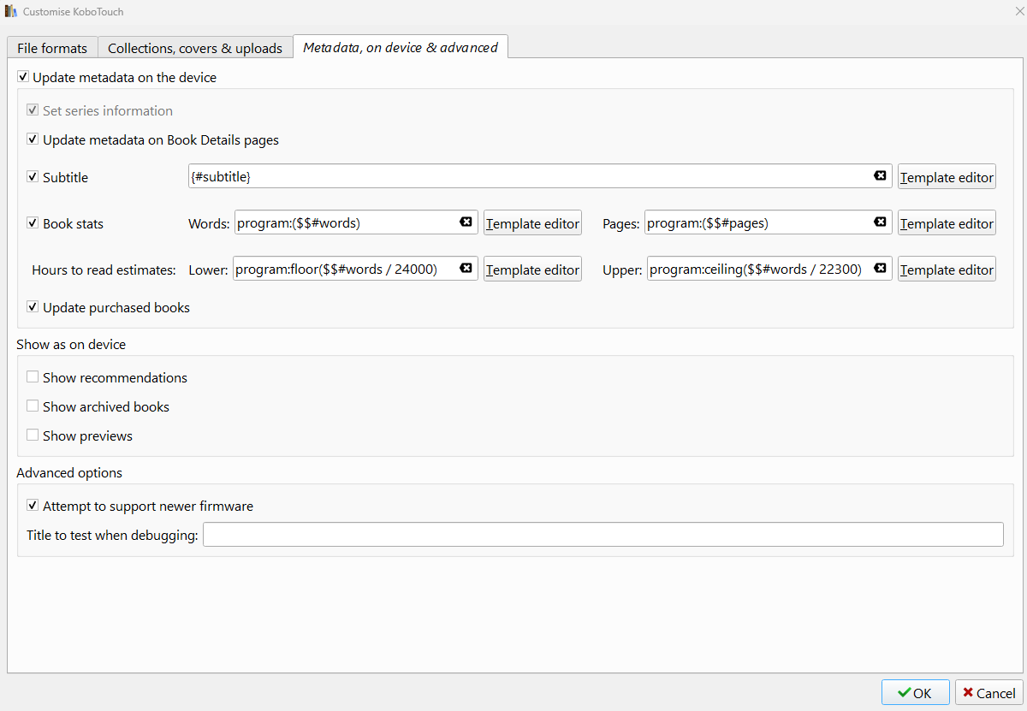1027x711 pixels.
Task: Focus the Title to test when debugging field
Action: click(x=603, y=535)
